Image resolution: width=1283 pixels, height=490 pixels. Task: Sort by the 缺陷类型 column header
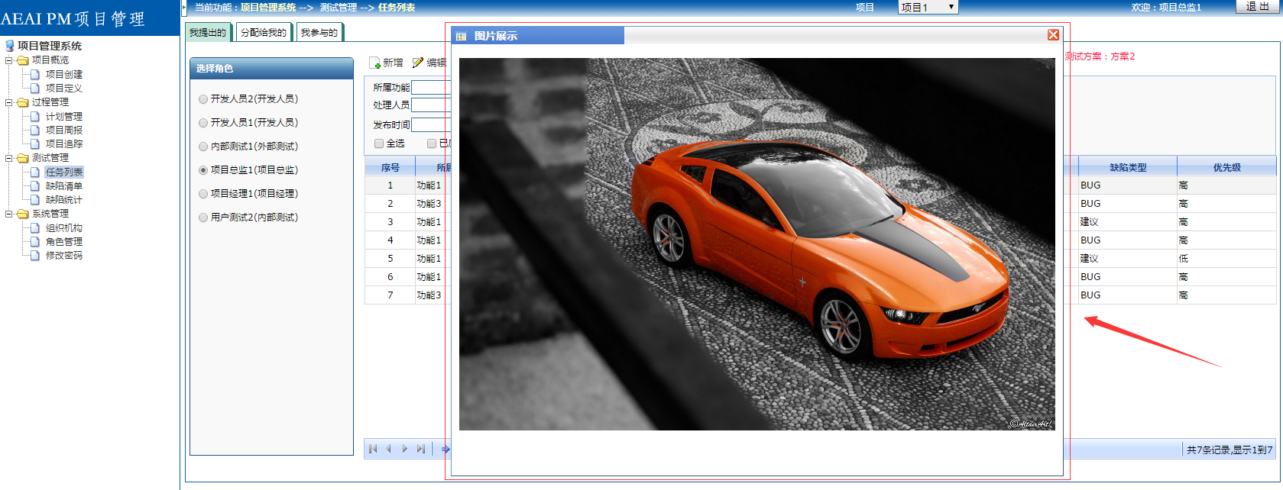[1128, 167]
